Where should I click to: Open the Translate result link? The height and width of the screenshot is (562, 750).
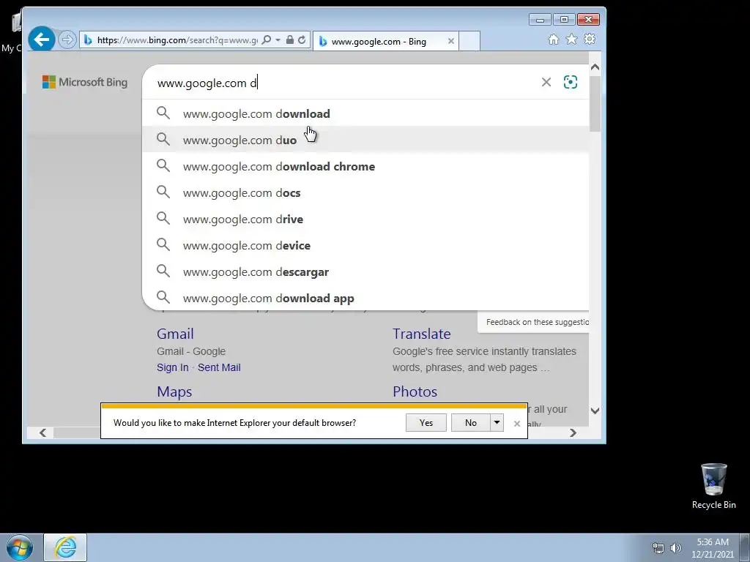(421, 334)
